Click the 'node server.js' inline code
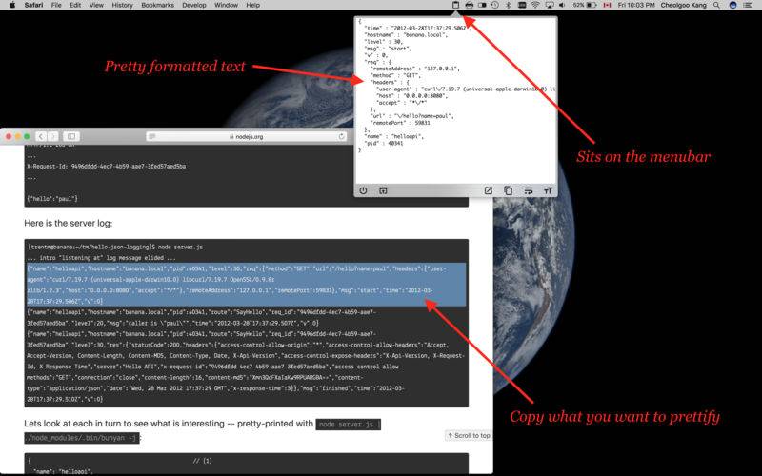This screenshot has width=762, height=476. tap(348, 425)
